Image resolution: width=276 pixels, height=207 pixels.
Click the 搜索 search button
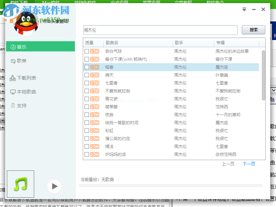click(x=254, y=30)
